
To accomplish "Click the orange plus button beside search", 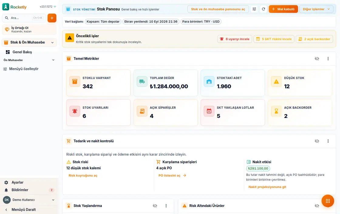I will coord(52,18).
